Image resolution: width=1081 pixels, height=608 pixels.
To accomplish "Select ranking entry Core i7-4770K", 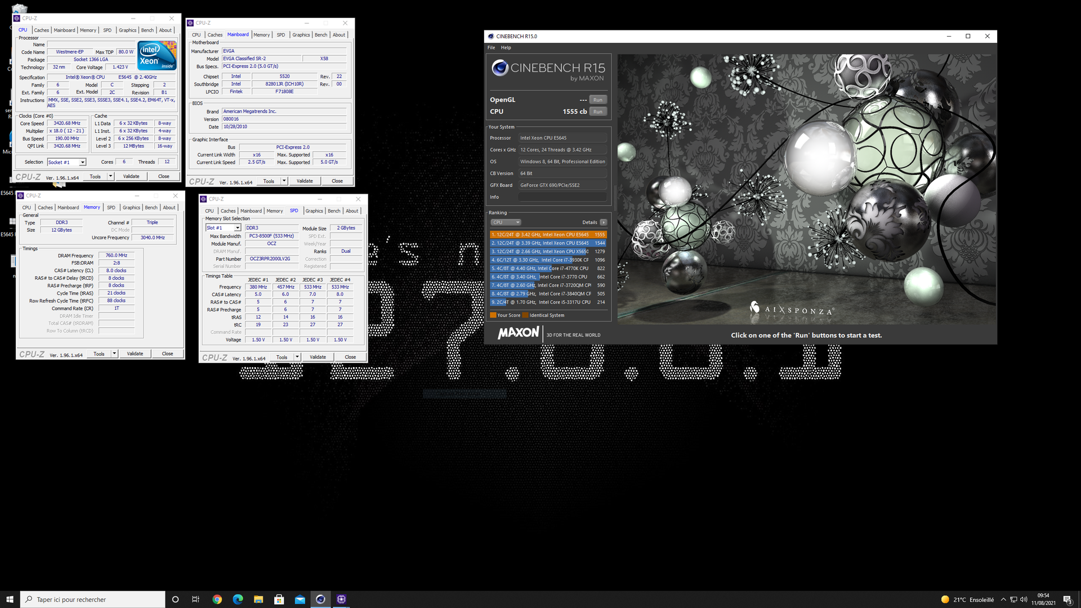I will coord(548,269).
